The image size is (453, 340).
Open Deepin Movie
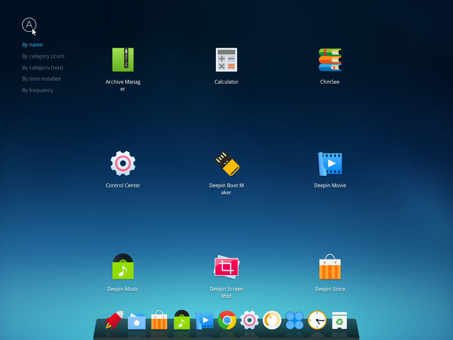[330, 163]
